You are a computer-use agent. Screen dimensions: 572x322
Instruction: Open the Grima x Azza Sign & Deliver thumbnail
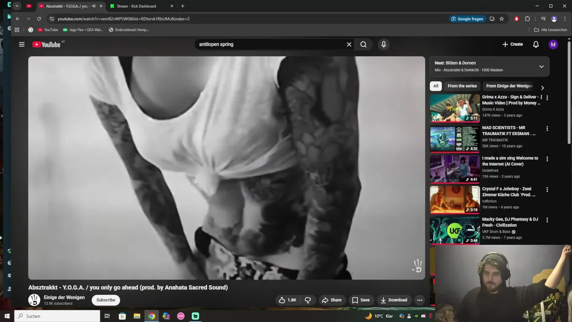click(x=455, y=108)
